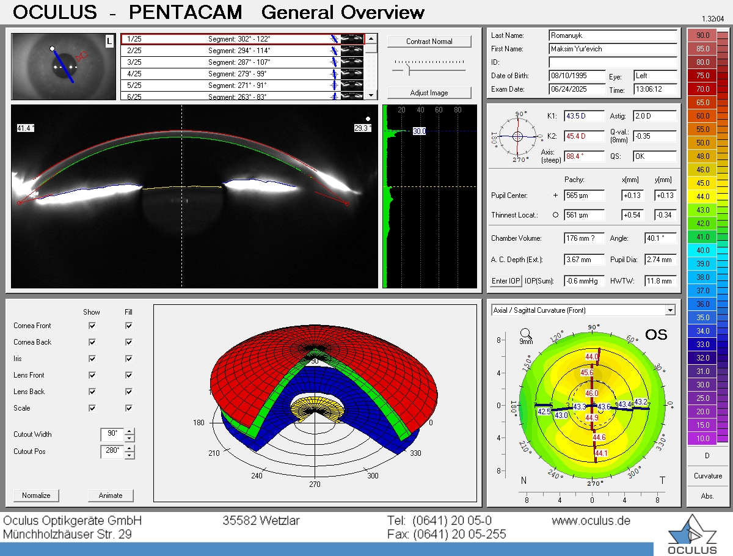Click the K2 value 45.4 D

point(584,136)
